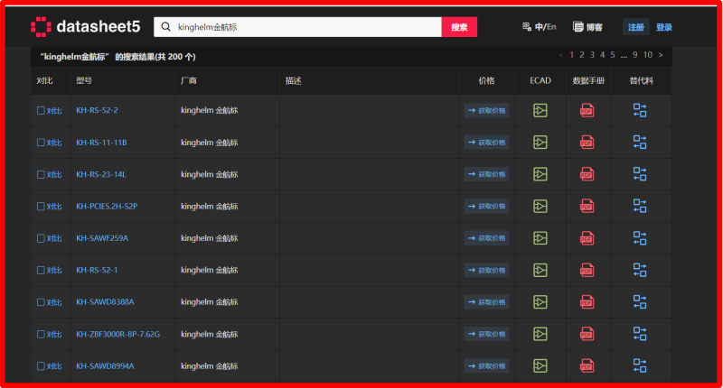Go to results page 2
723x388 pixels.
(582, 55)
